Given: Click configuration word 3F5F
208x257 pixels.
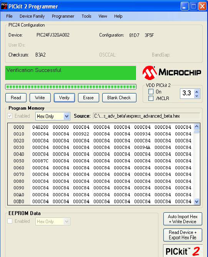Looking at the screenshot, I should 149,35.
